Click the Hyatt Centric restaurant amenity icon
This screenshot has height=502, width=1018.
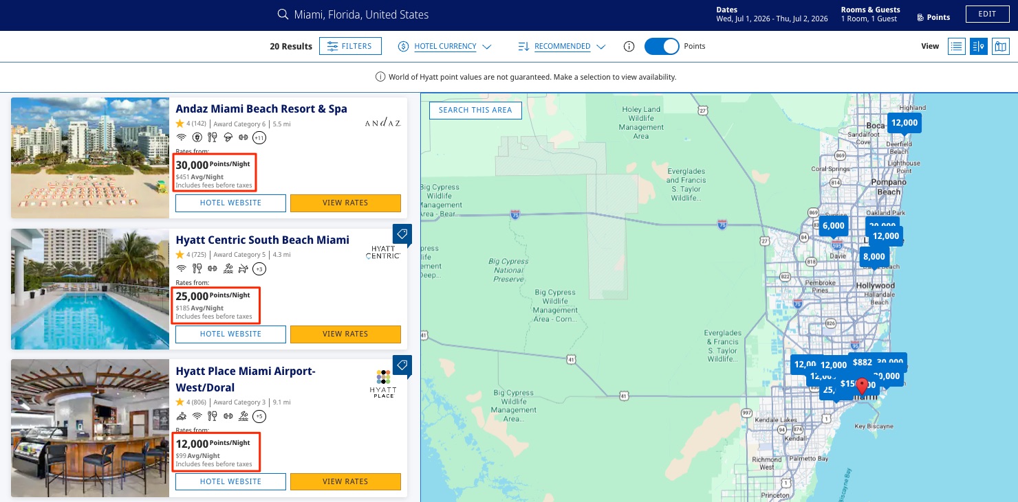click(197, 269)
